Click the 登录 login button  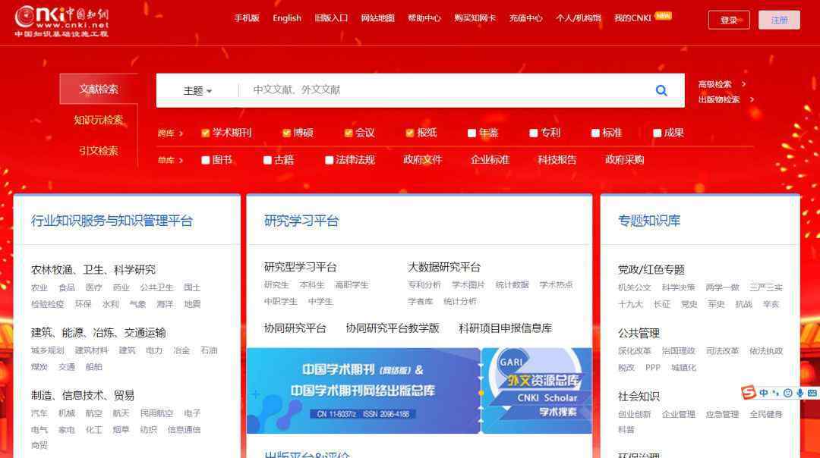(729, 20)
